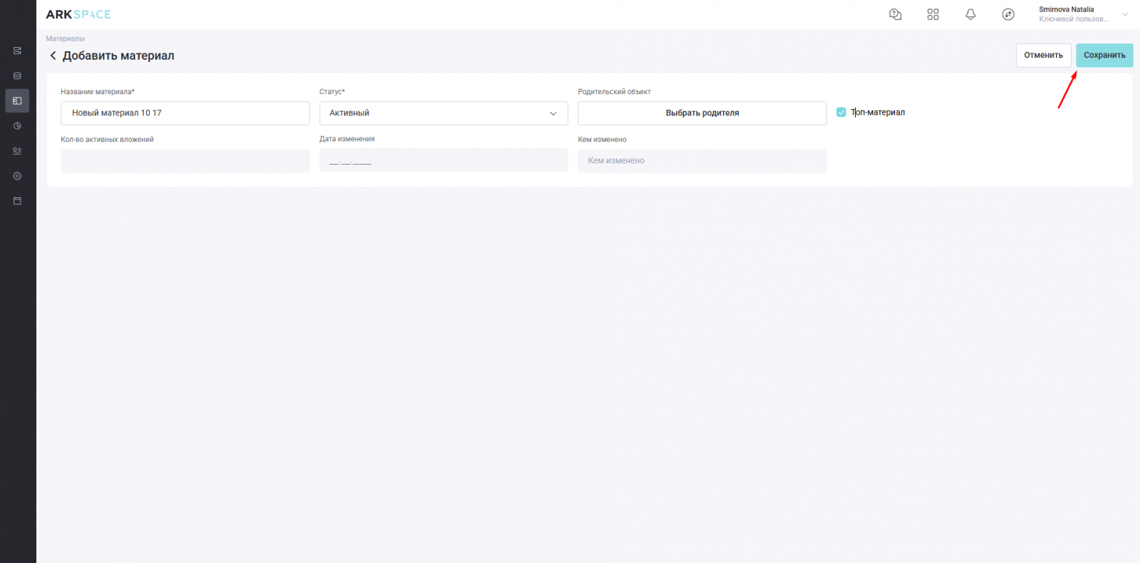Viewport: 1140px width, 563px height.
Task: Click the Выбрать родителя button
Action: pos(702,113)
